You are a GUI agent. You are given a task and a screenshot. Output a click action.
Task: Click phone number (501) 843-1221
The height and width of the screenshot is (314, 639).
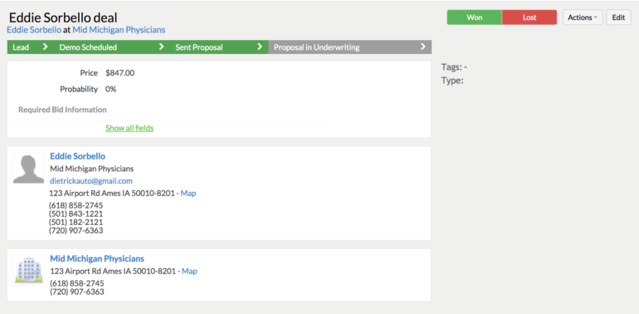coord(76,213)
